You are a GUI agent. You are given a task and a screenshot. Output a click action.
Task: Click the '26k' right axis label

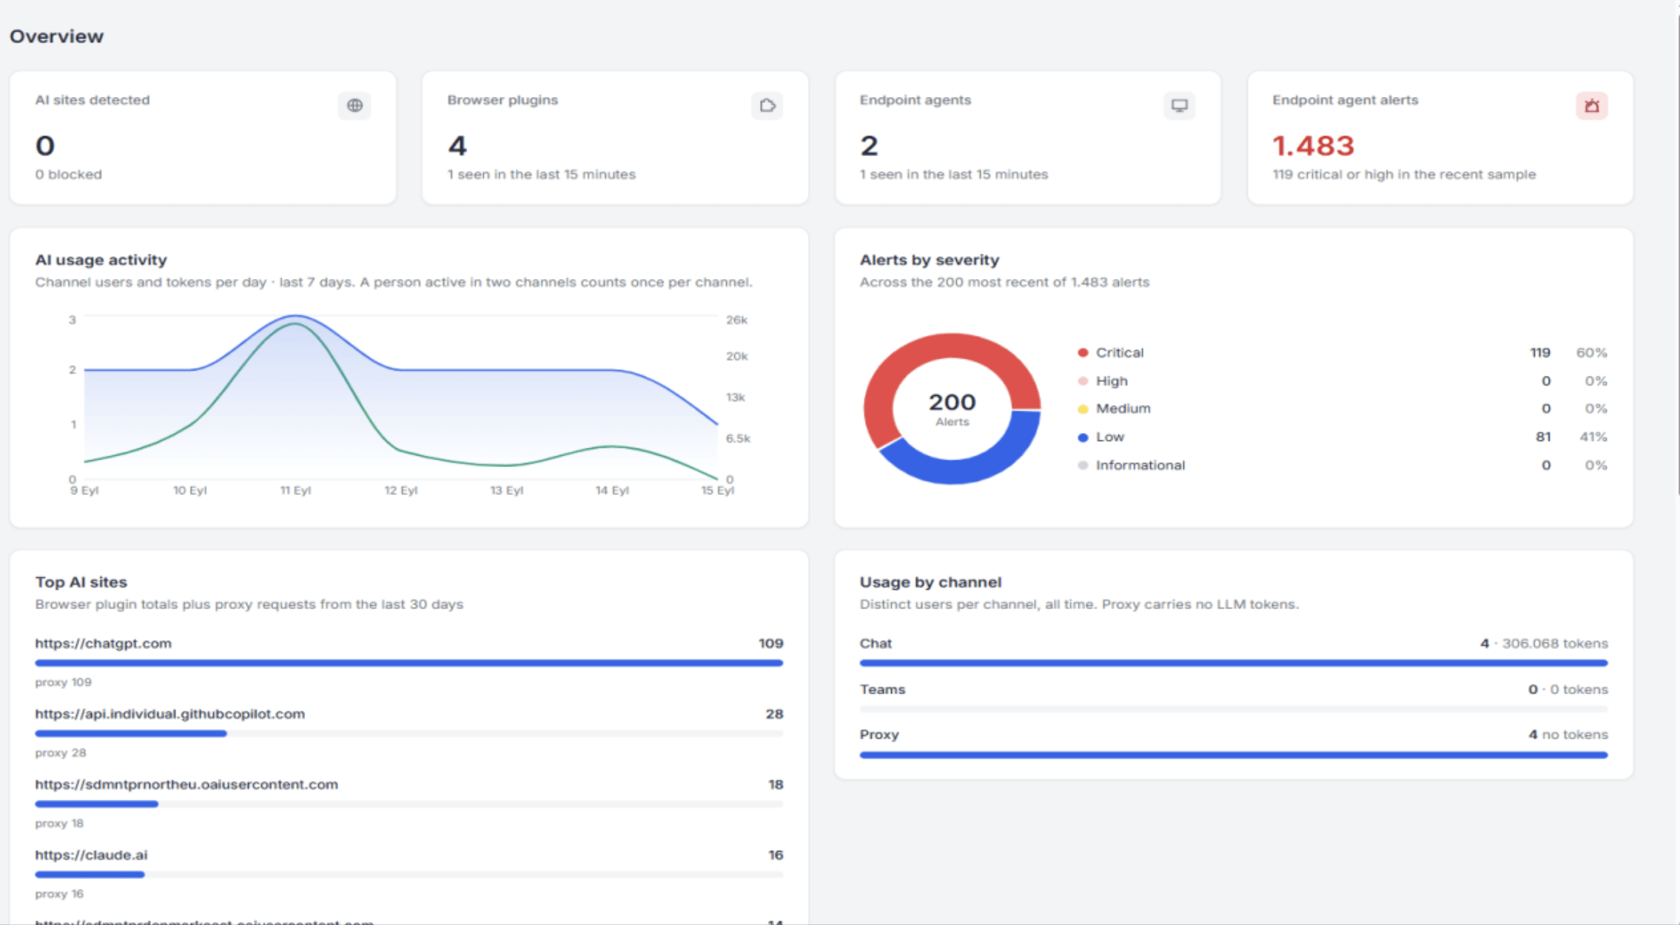[x=736, y=320]
